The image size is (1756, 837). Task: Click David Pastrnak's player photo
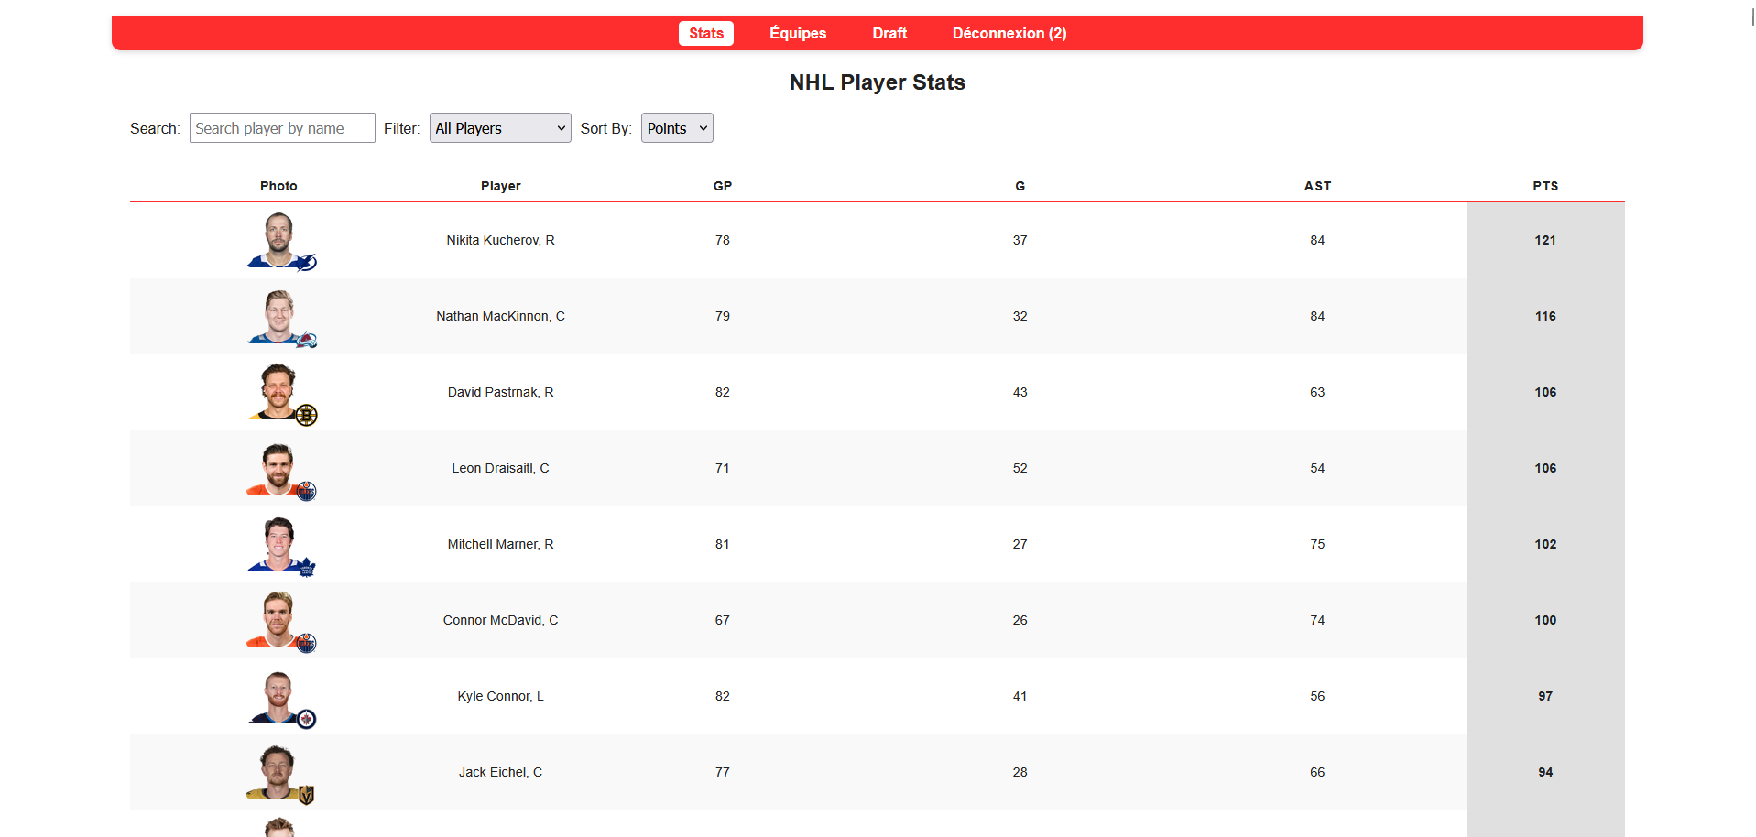point(278,392)
